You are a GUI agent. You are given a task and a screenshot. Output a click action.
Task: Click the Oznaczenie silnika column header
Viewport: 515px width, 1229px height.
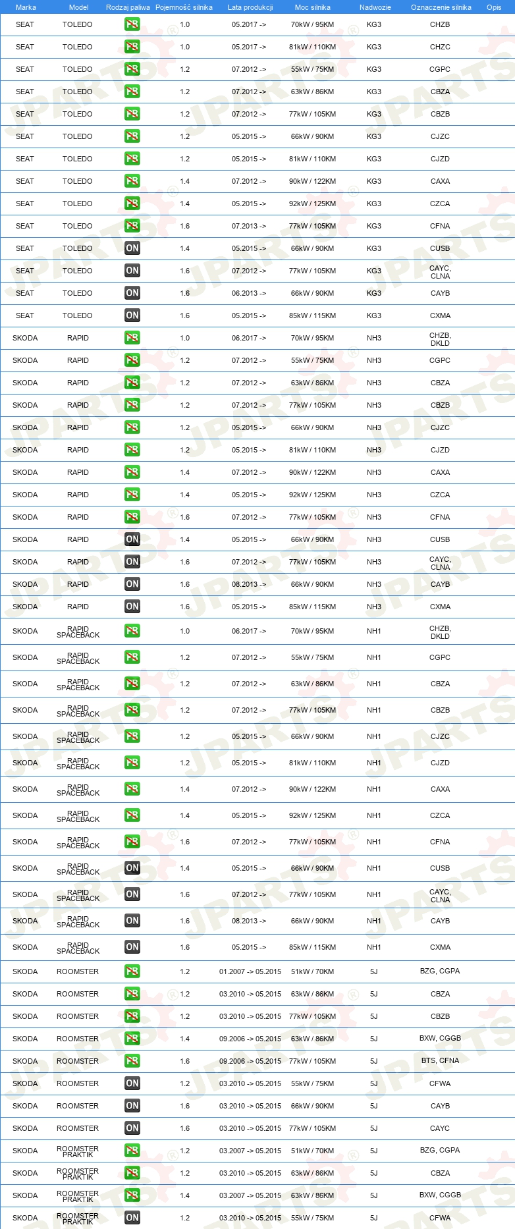441,7
